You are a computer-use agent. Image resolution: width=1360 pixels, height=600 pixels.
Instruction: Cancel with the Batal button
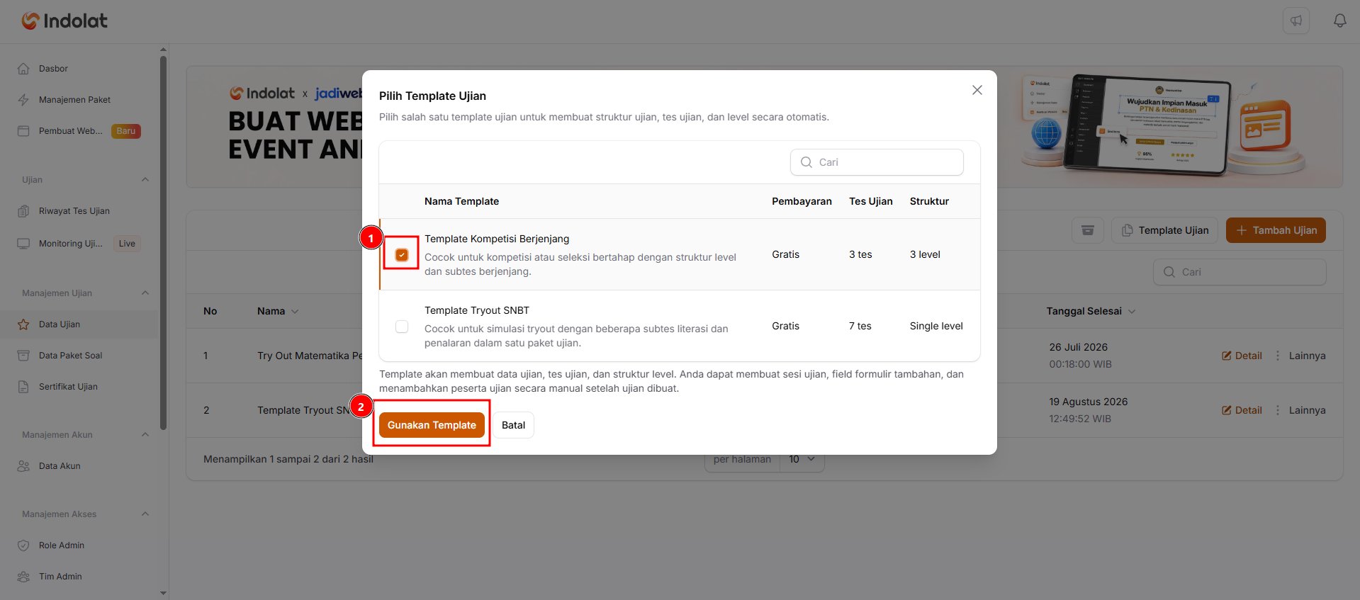513,425
